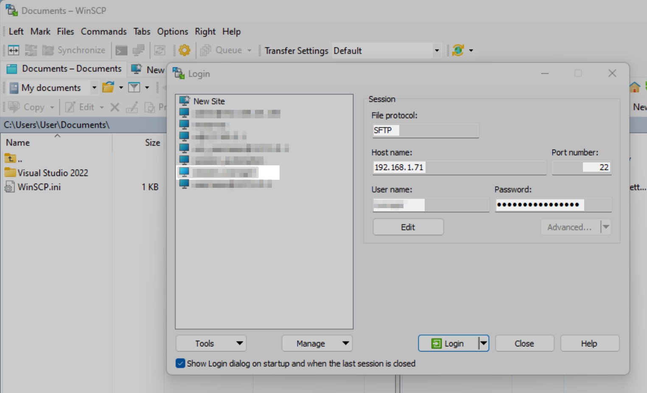Open the Manage dropdown menu
647x393 pixels.
point(317,343)
